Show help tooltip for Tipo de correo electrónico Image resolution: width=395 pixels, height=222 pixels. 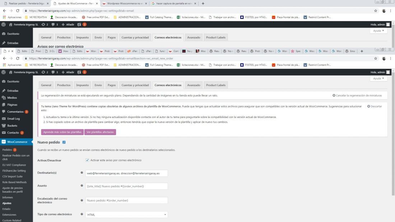pos(82,214)
